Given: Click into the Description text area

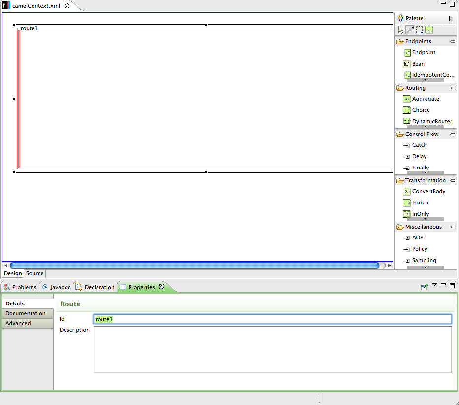Looking at the screenshot, I should click(272, 349).
